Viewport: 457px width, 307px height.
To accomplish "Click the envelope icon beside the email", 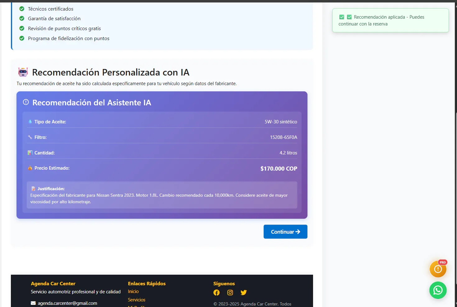I will click(33, 303).
